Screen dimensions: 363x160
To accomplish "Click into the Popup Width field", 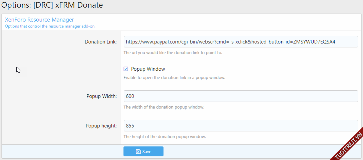I will [240, 96].
